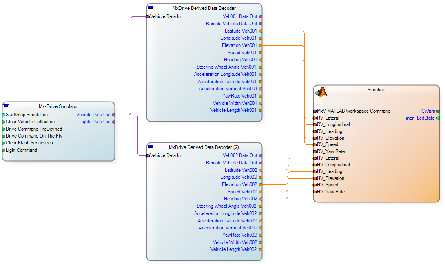
Task: Click the Acceleration Vertical Veh002 output port
Action: 261,228
